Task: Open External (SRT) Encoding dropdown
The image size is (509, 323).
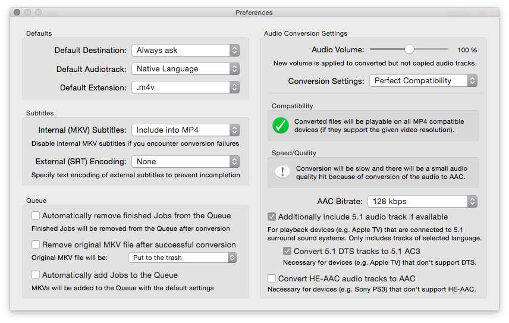Action: (x=186, y=161)
